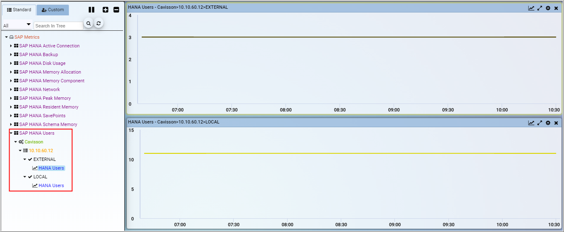Open settings gear on EXTERNAL panel
Image resolution: width=564 pixels, height=232 pixels.
tap(548, 8)
